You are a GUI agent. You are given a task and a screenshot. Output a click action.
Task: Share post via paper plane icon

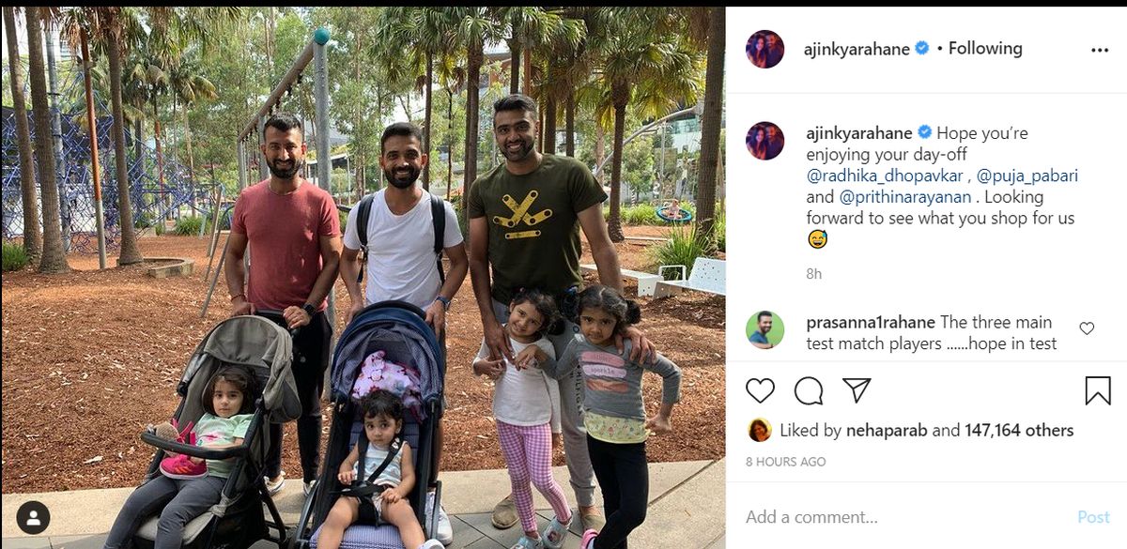[857, 390]
